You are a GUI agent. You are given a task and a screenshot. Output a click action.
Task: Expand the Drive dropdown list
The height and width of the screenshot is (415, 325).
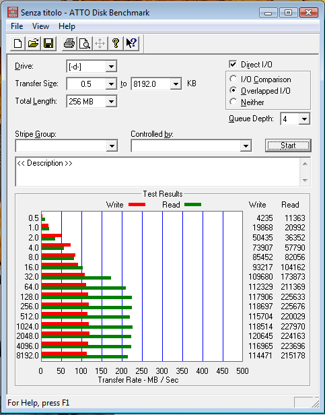click(111, 67)
